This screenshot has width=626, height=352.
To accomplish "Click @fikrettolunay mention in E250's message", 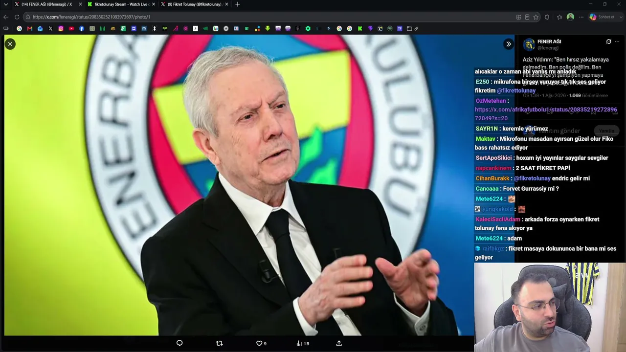I will (x=516, y=90).
